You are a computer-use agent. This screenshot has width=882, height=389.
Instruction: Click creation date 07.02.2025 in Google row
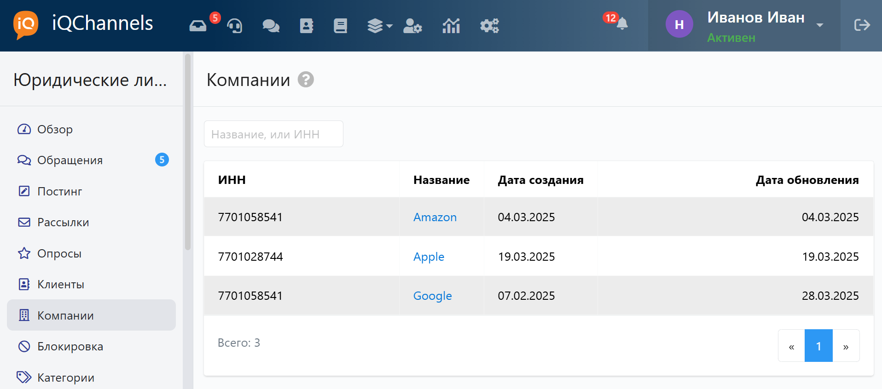tap(526, 296)
